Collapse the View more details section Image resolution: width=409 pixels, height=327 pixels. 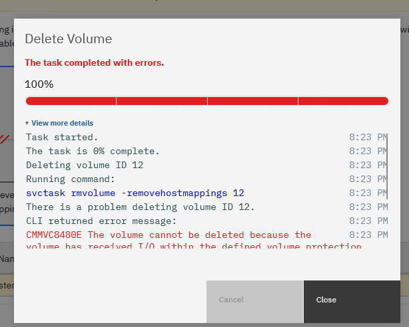tap(62, 123)
